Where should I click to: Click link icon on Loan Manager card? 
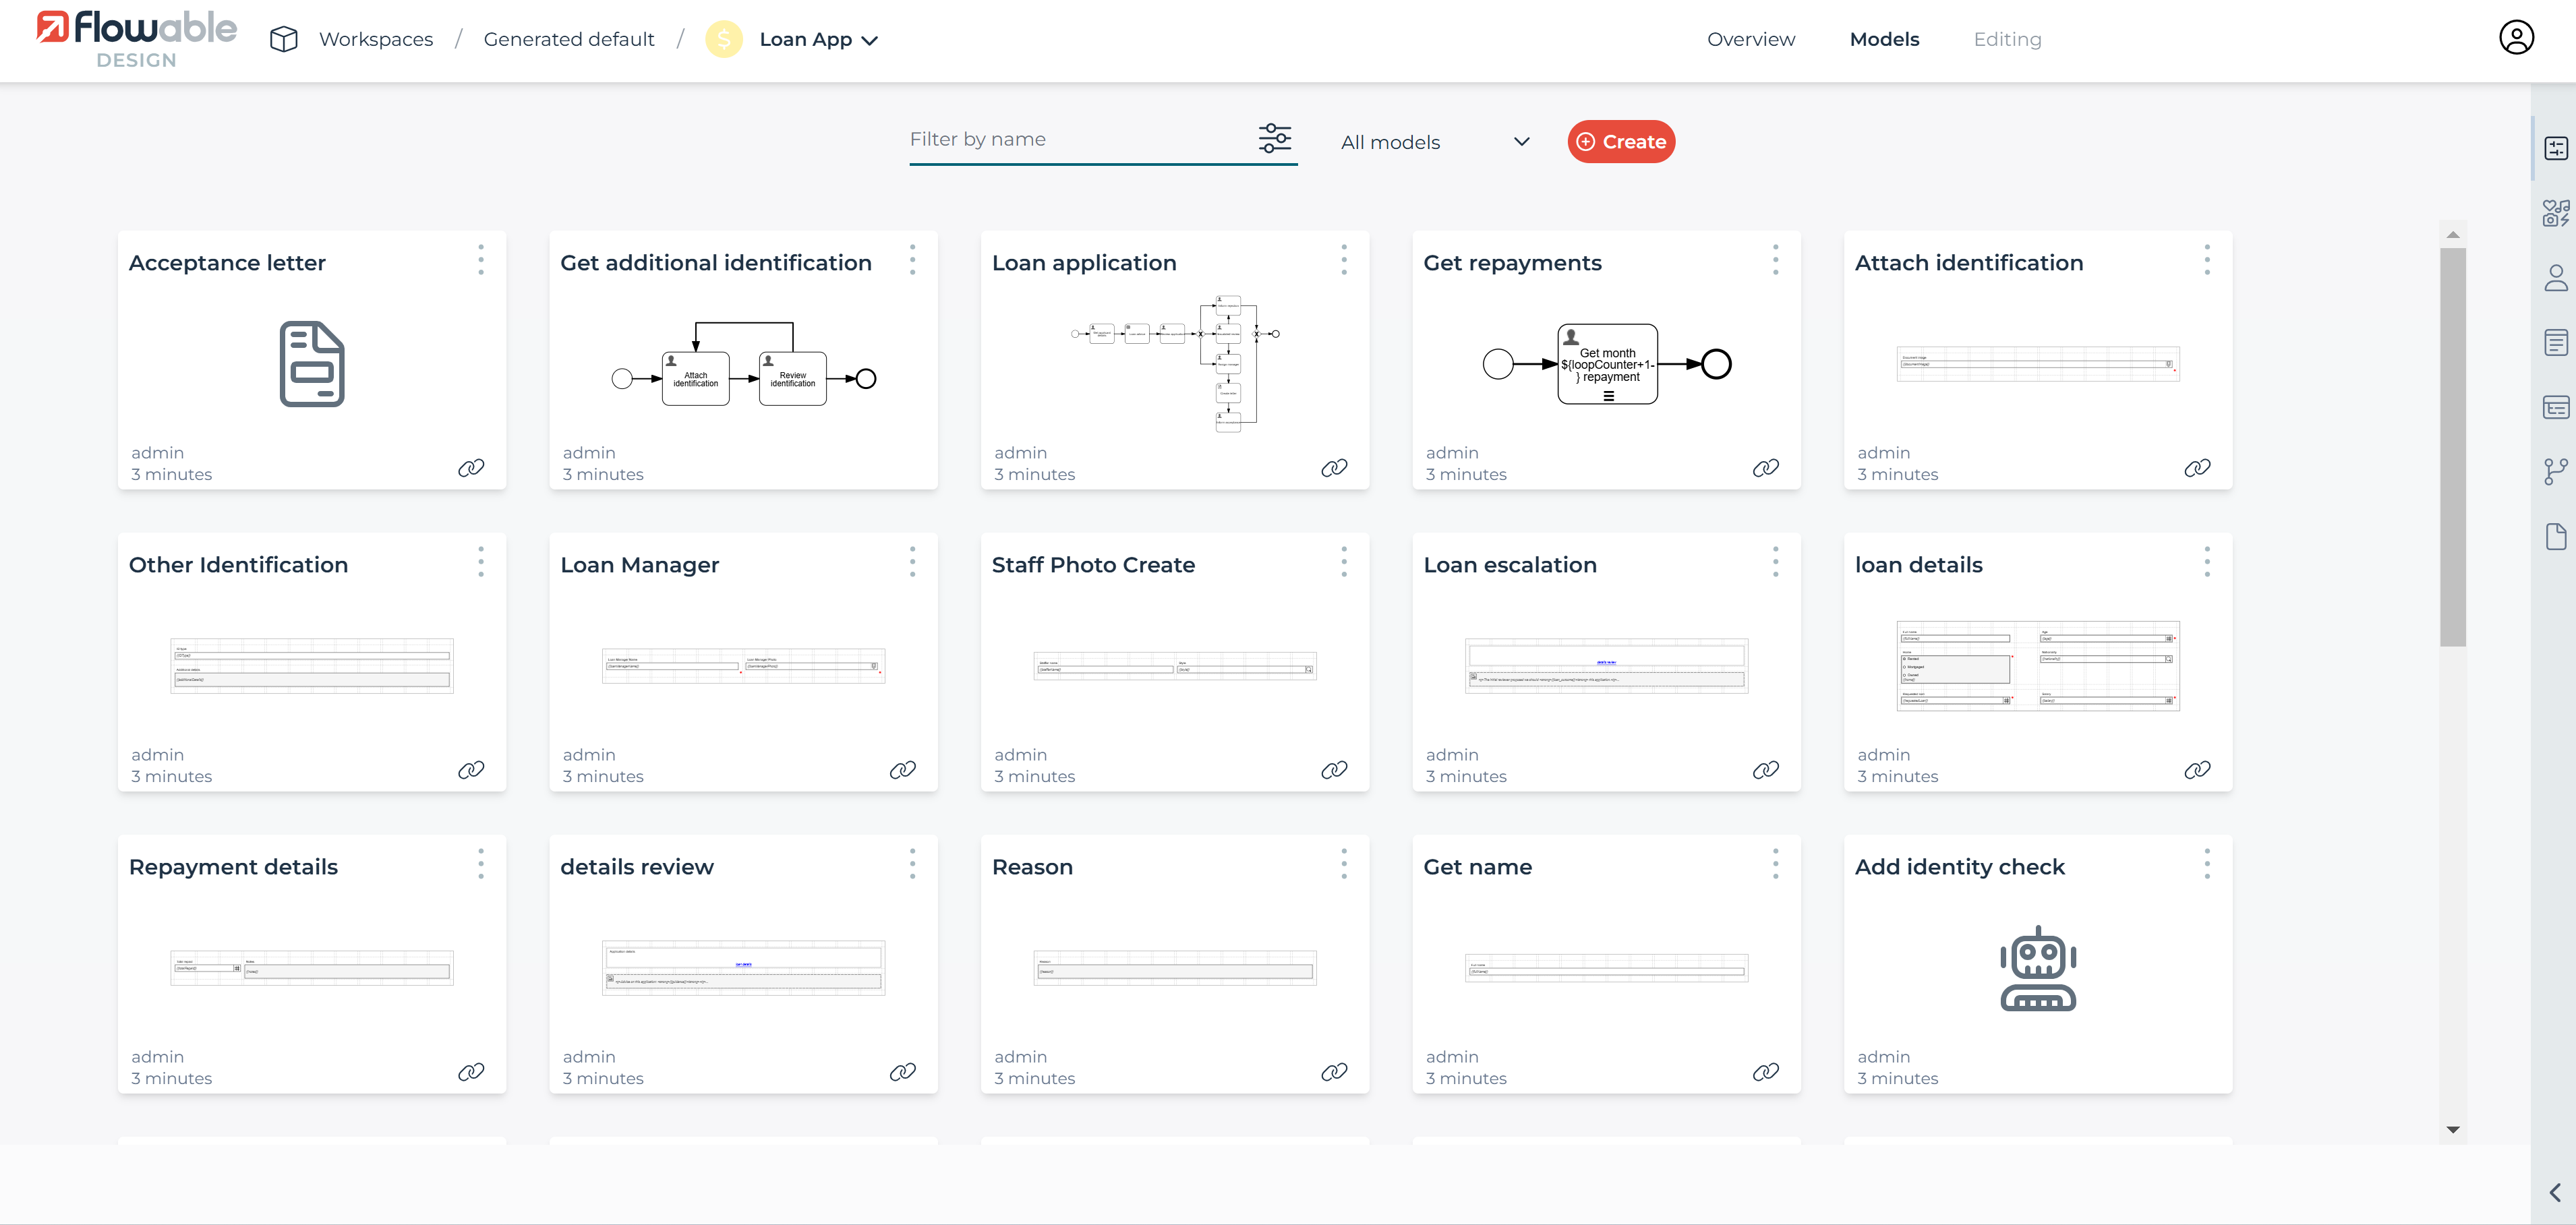pyautogui.click(x=903, y=770)
